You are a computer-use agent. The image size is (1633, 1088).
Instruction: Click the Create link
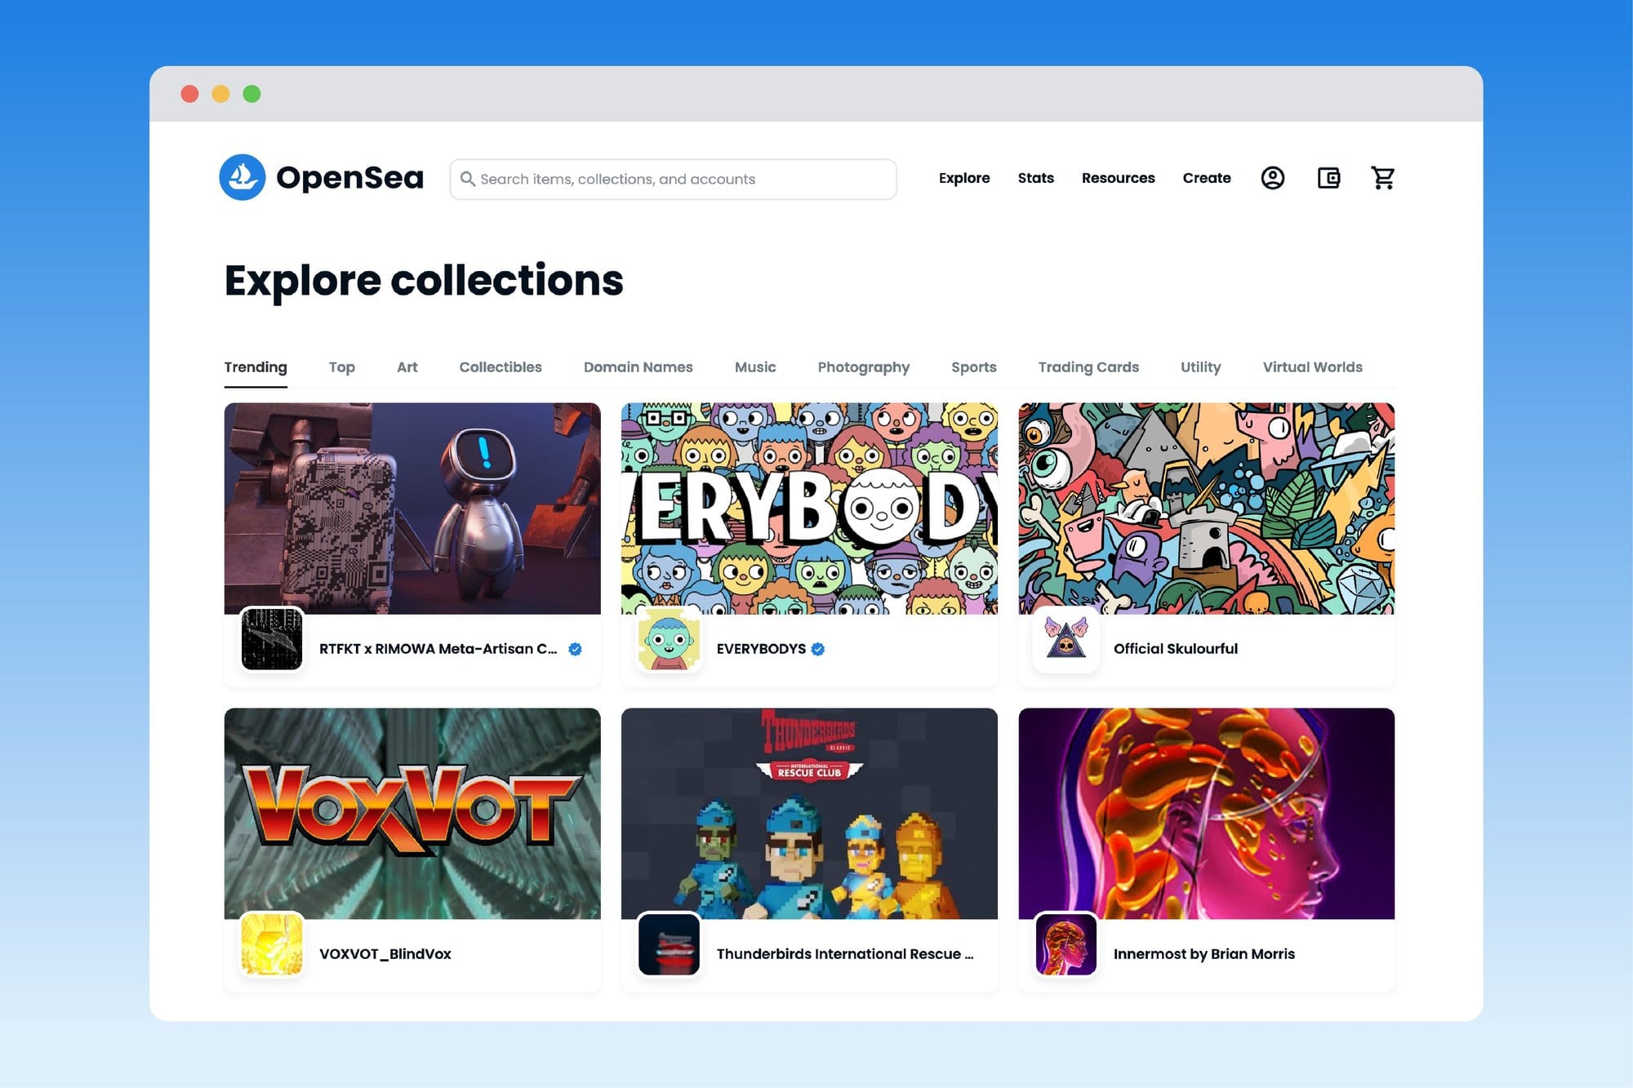click(1206, 178)
